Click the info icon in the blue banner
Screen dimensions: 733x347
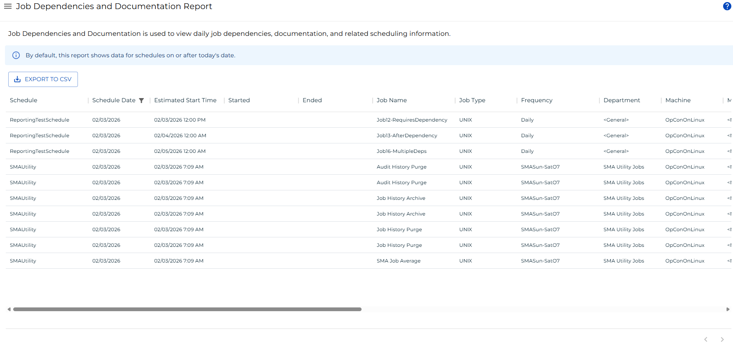click(16, 55)
